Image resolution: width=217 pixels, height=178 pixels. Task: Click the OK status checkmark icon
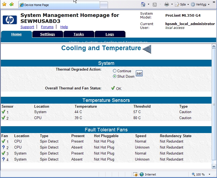click(113, 88)
